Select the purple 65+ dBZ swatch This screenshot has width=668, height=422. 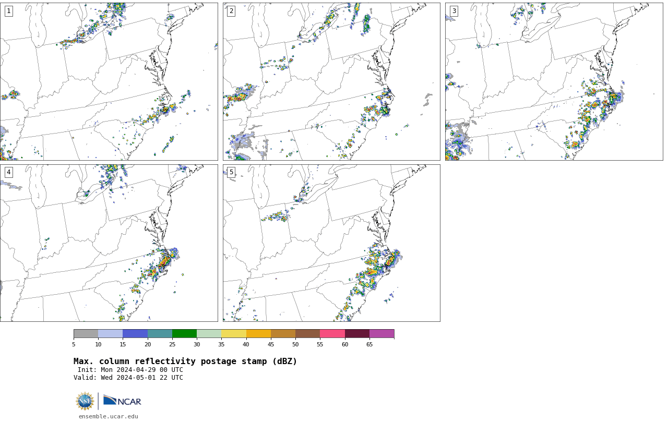pyautogui.click(x=381, y=334)
